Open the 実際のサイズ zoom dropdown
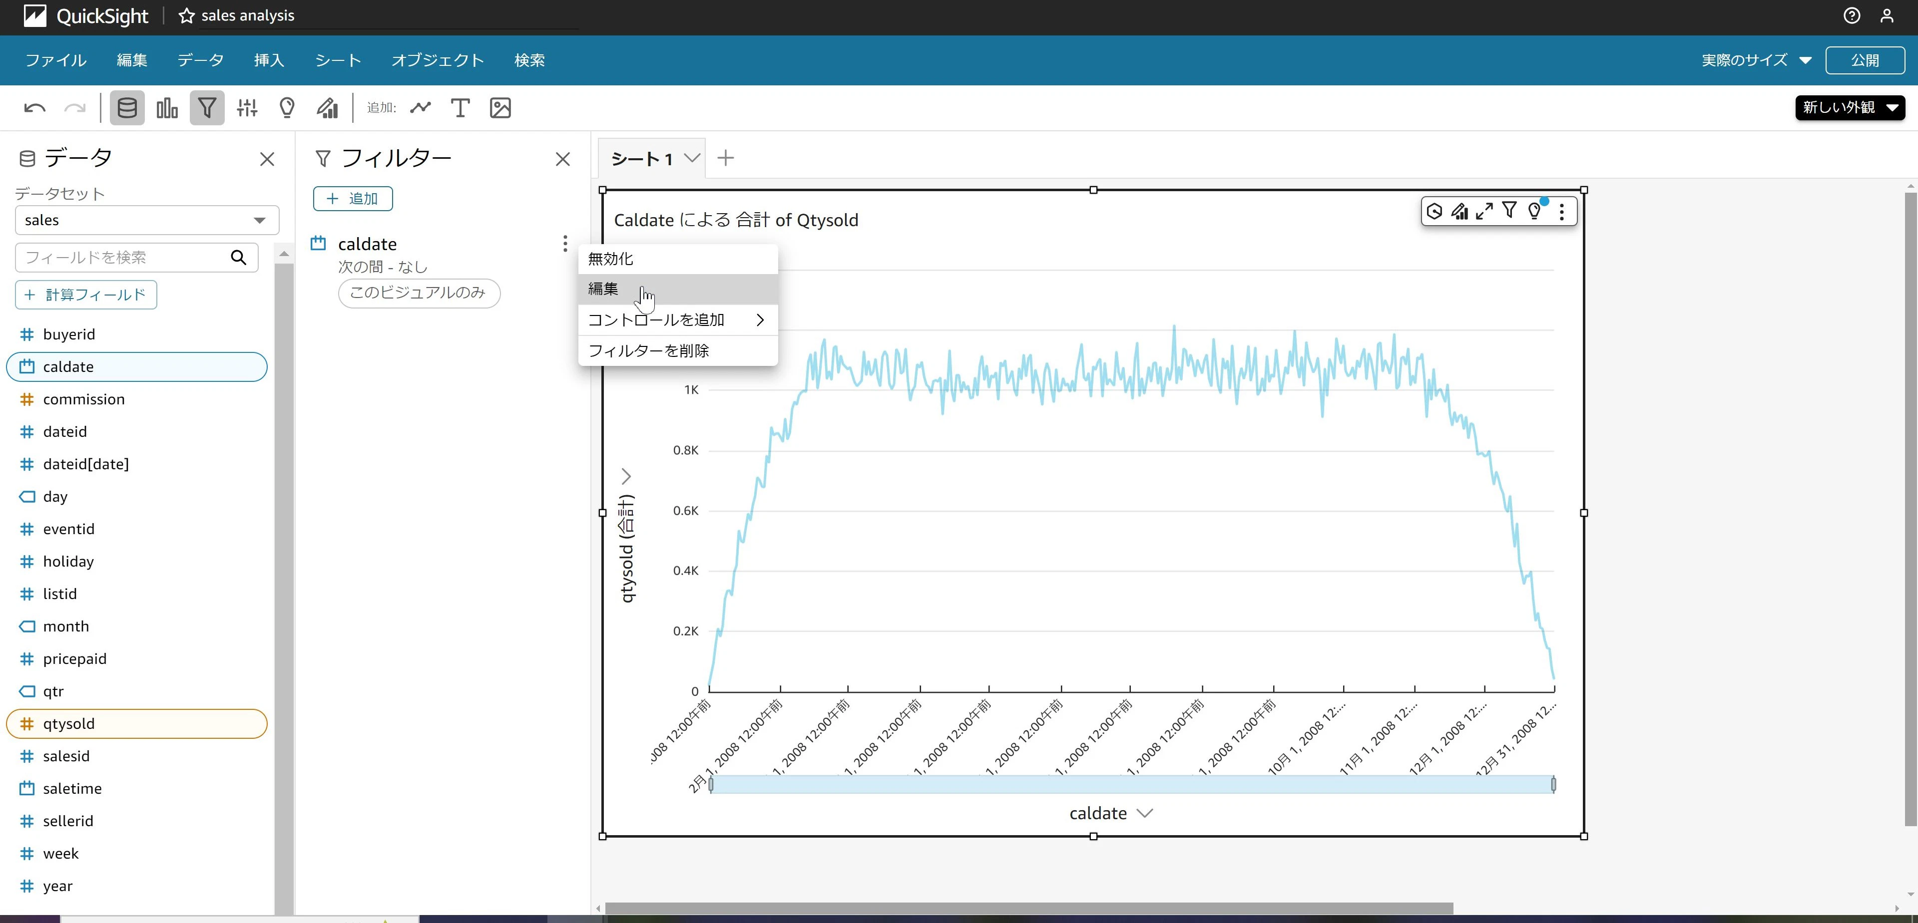The height and width of the screenshot is (923, 1918). tap(1756, 60)
